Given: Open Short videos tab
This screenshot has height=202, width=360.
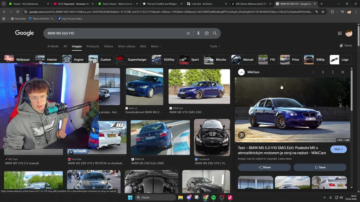Looking at the screenshot, I should pos(127,46).
